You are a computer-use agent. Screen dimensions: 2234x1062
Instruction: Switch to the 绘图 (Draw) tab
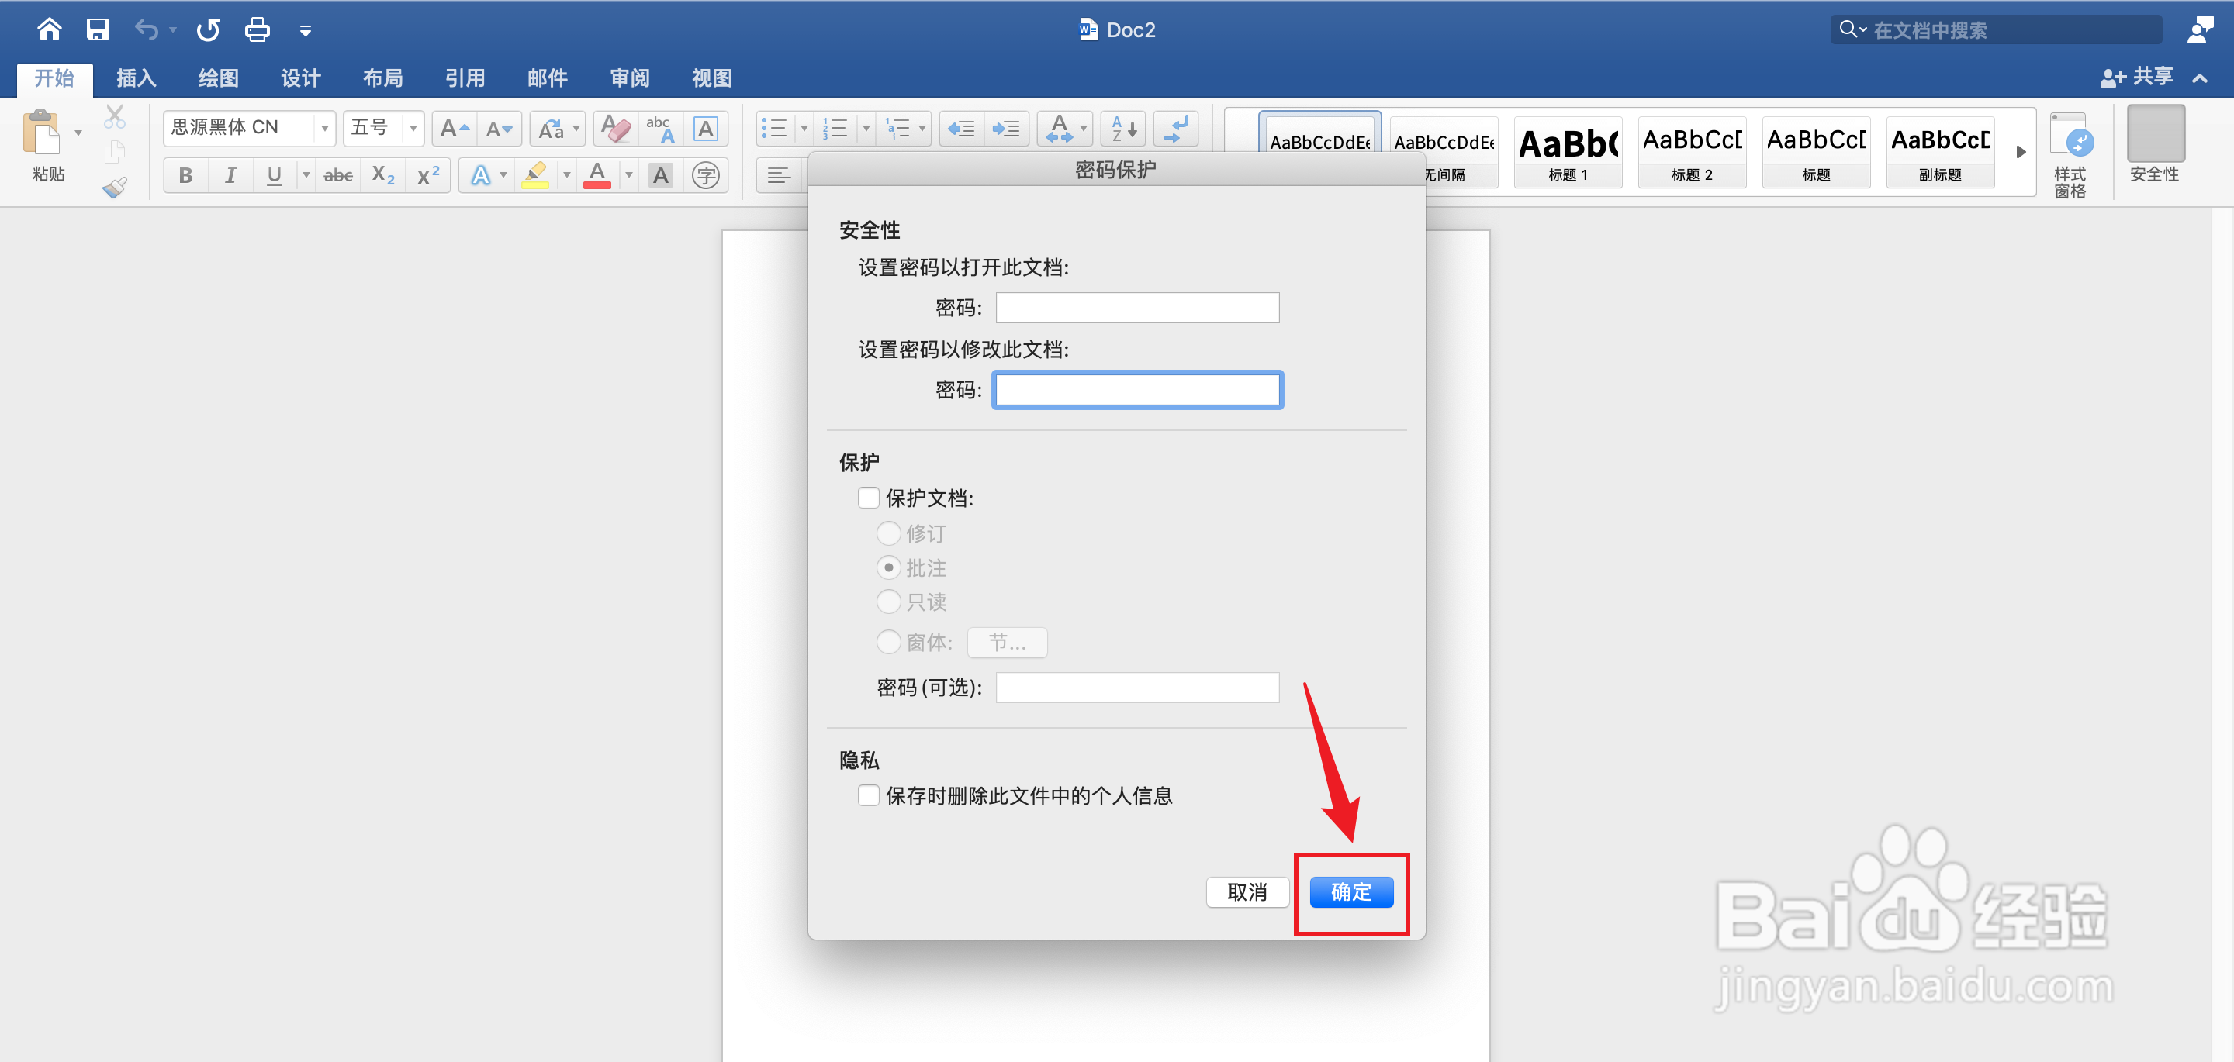tap(219, 79)
